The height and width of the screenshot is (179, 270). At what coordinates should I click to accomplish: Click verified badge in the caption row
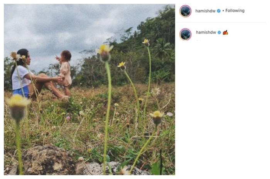(x=219, y=33)
